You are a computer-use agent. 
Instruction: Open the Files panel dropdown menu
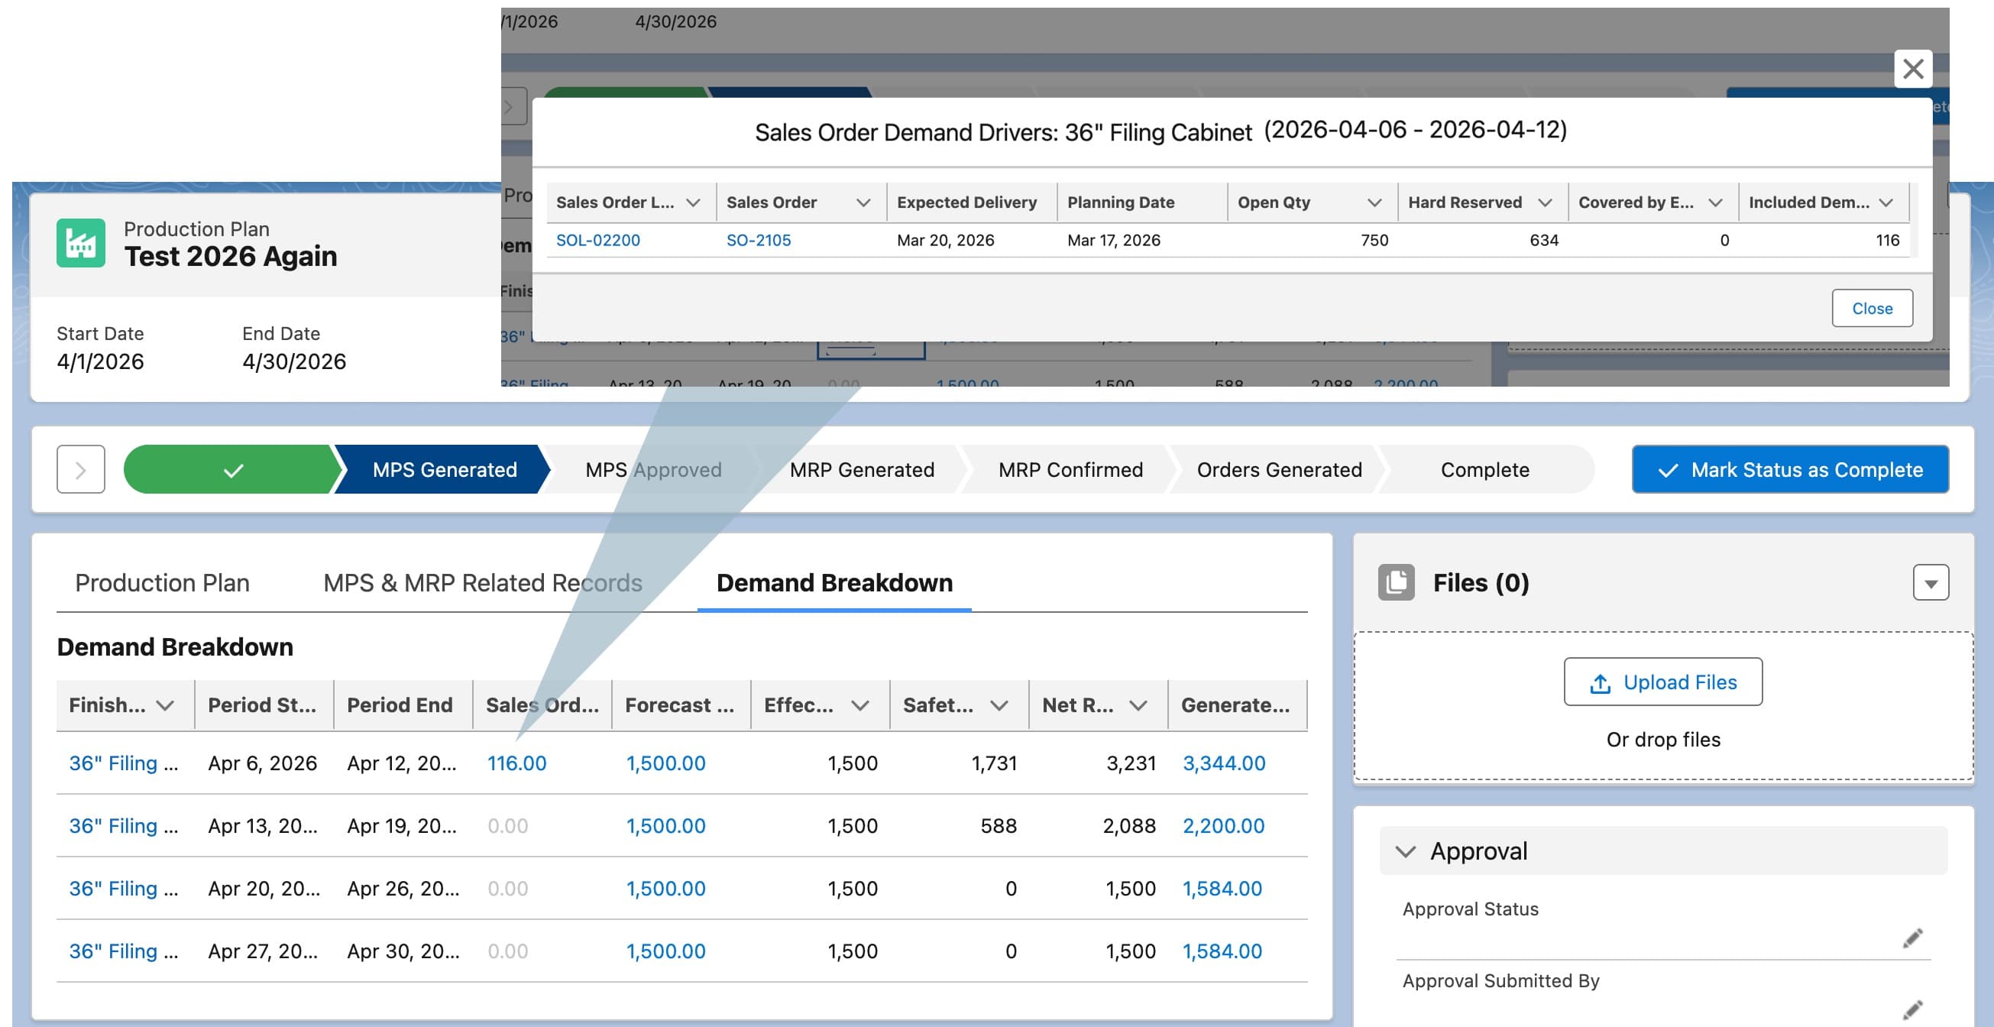(1930, 582)
